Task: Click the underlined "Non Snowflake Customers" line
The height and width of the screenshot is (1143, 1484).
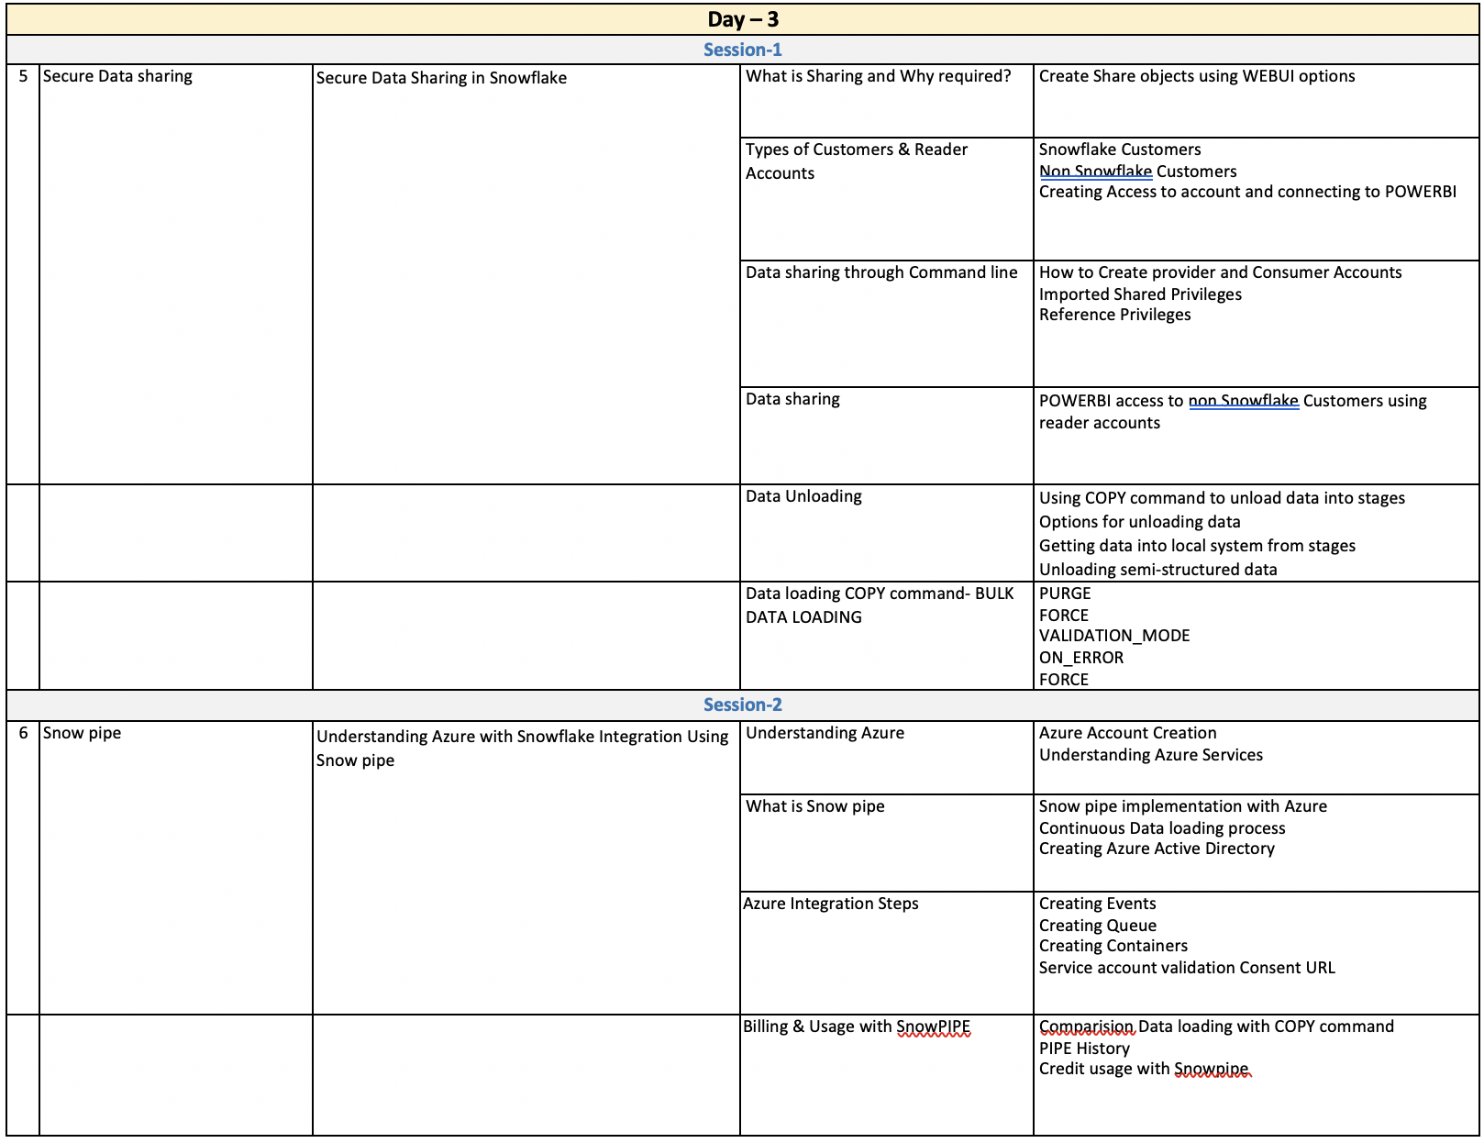Action: coord(1137,172)
